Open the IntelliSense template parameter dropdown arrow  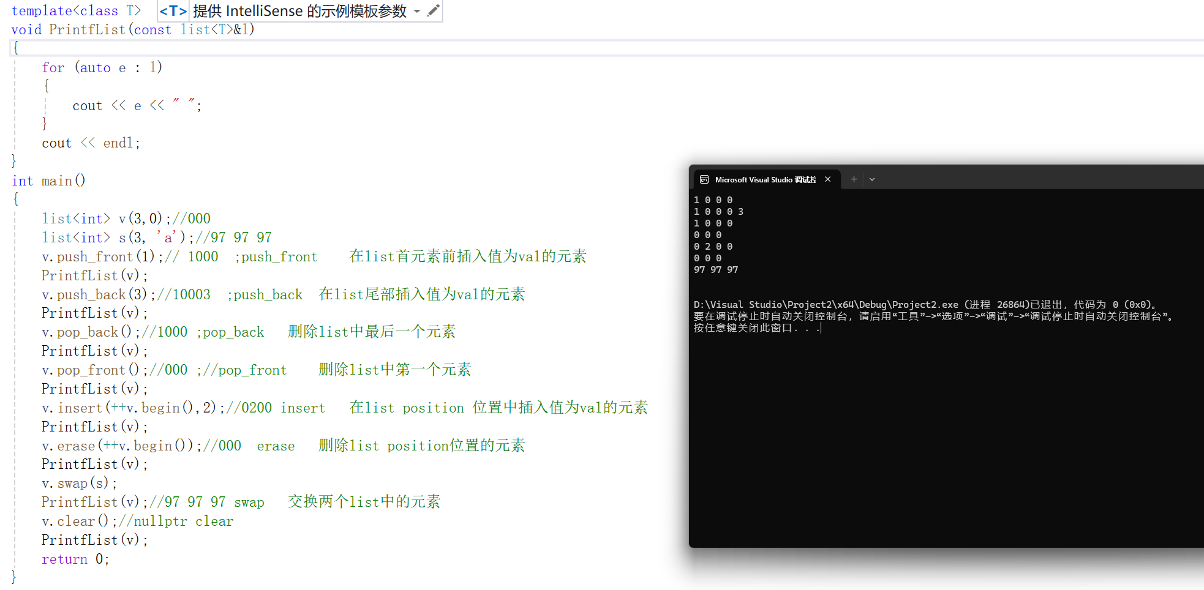(x=417, y=11)
